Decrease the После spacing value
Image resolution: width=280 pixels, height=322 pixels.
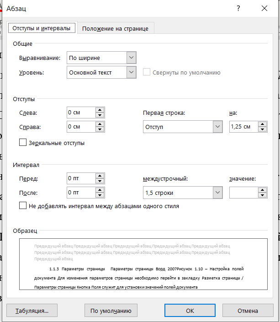(x=100, y=195)
